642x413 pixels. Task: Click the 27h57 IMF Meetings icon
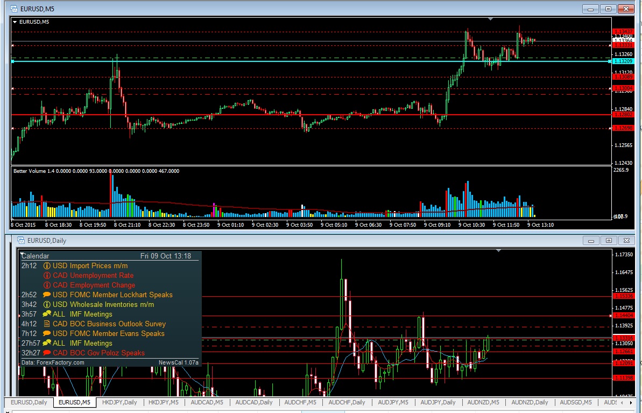(47, 343)
